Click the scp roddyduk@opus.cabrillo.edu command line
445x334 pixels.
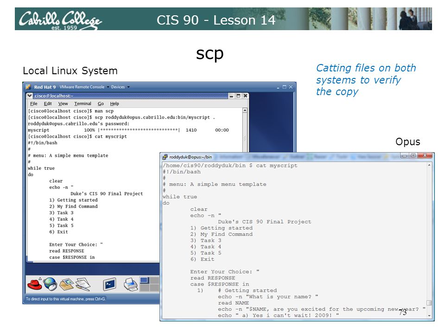pyautogui.click(x=121, y=117)
